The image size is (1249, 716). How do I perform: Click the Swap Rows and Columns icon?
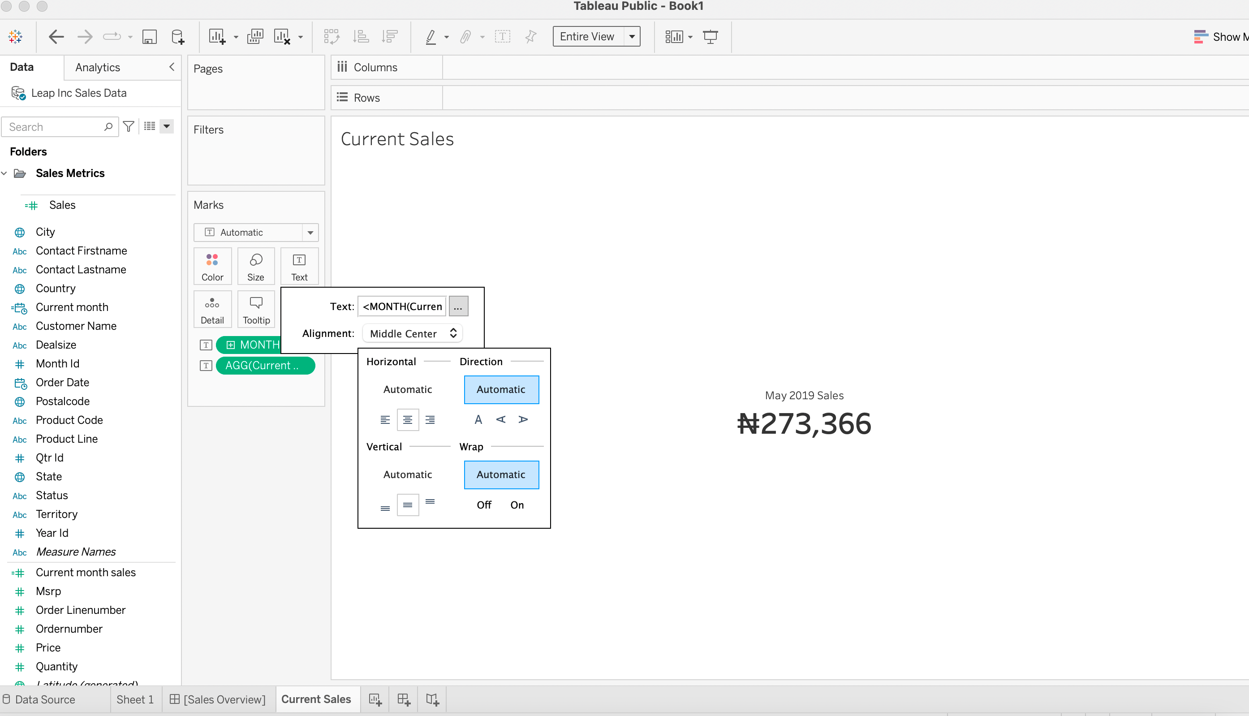332,37
